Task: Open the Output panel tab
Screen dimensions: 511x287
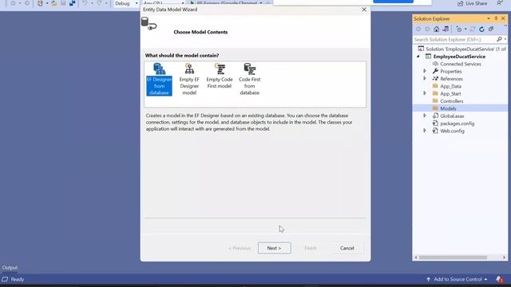Action: pos(10,268)
